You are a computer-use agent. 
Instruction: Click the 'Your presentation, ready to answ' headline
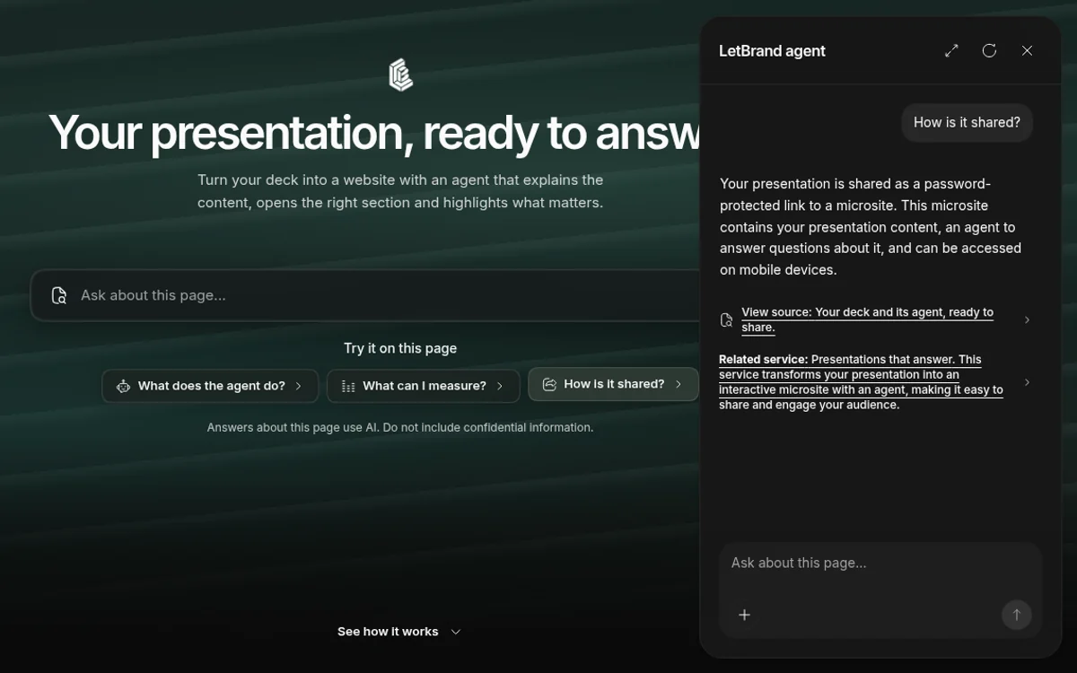coord(373,133)
